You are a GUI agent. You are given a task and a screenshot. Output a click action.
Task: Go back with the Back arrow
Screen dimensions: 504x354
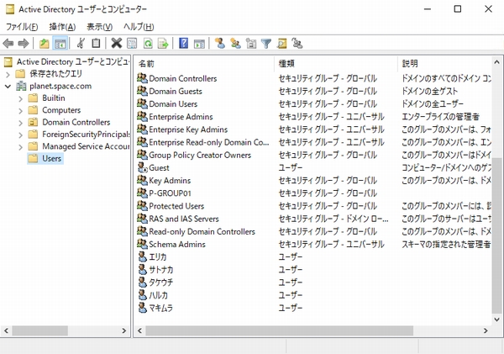pyautogui.click(x=8, y=43)
